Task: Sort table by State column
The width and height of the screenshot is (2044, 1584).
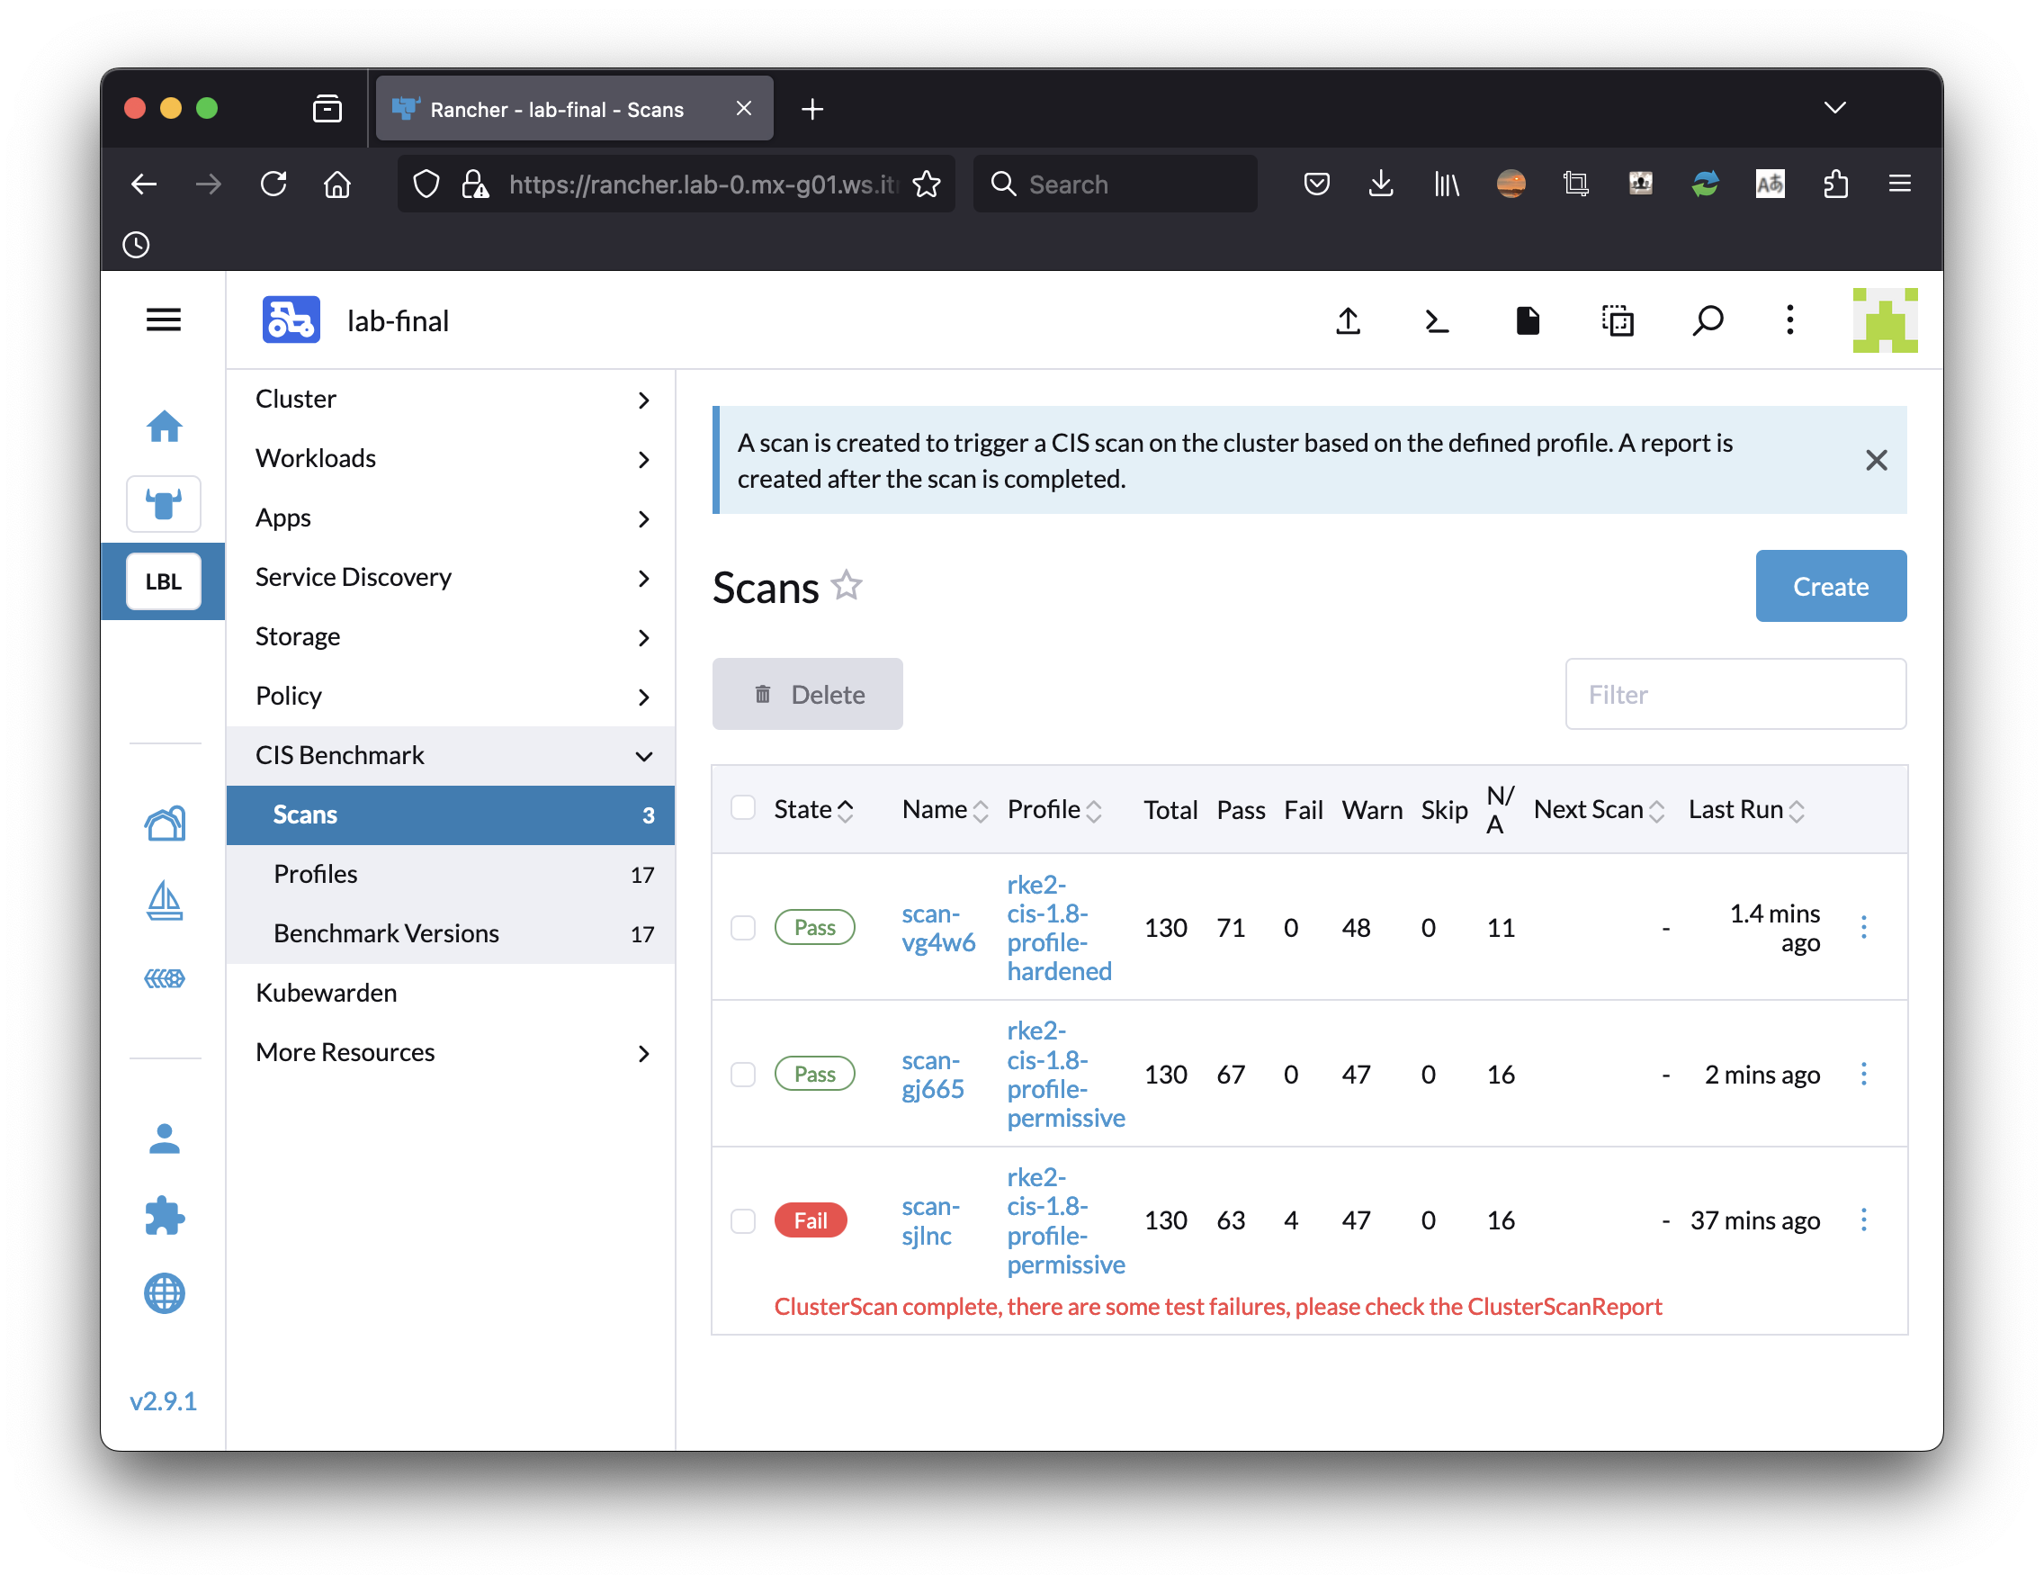Action: pos(813,810)
